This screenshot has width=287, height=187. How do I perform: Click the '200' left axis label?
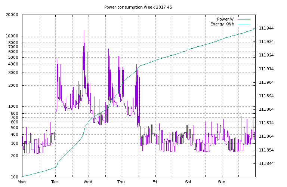(15, 156)
